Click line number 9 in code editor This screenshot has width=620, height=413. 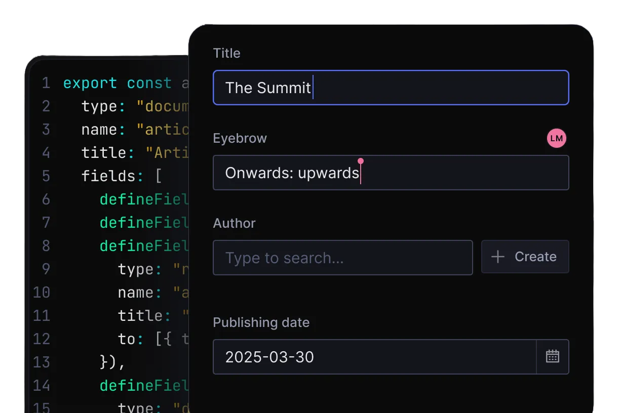tap(46, 269)
